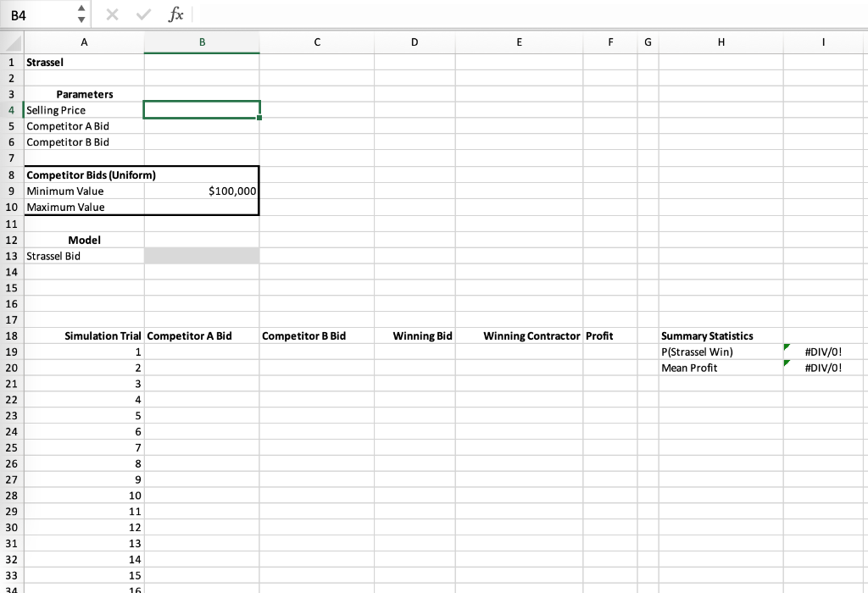
Task: Click the cancel X icon in formula bar
Action: click(x=113, y=14)
